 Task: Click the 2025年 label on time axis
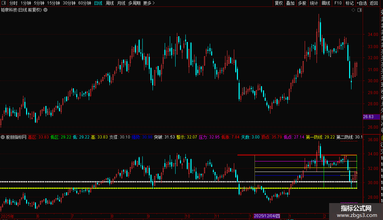7,216
